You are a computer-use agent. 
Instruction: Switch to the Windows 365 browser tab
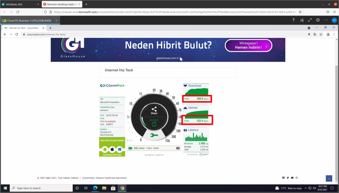pos(20,4)
